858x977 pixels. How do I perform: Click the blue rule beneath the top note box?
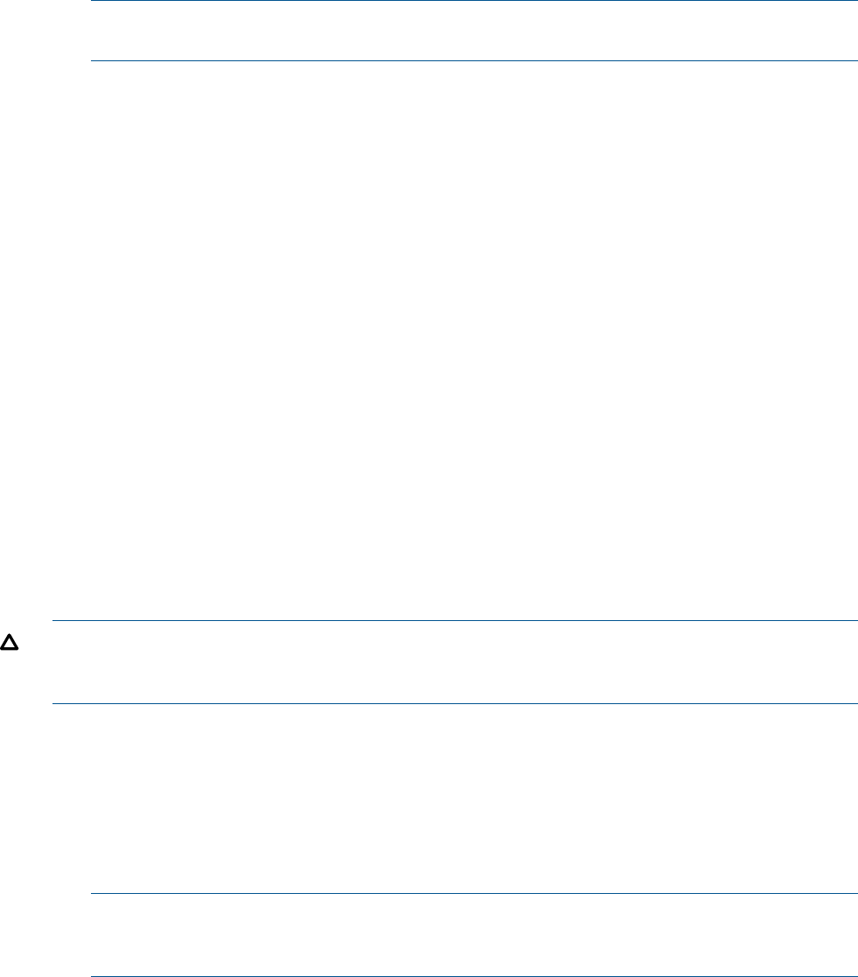pyautogui.click(x=474, y=60)
